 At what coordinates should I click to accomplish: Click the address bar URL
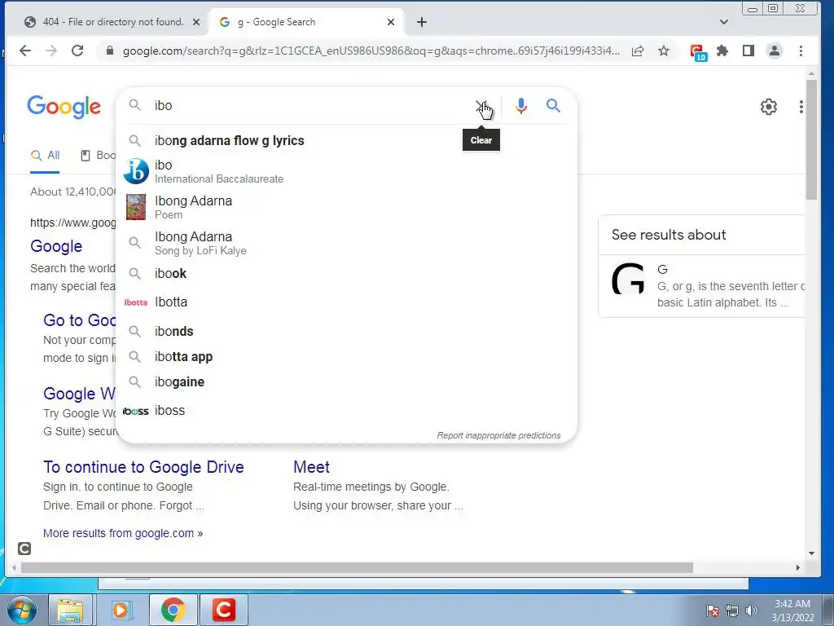click(x=371, y=51)
